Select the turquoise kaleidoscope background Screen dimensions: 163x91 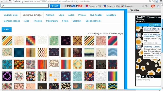pyautogui.click(x=7, y=64)
